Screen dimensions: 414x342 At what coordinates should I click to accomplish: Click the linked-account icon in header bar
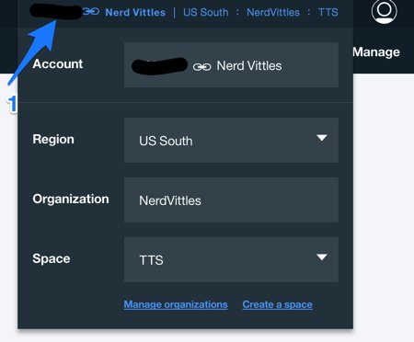pyautogui.click(x=91, y=12)
